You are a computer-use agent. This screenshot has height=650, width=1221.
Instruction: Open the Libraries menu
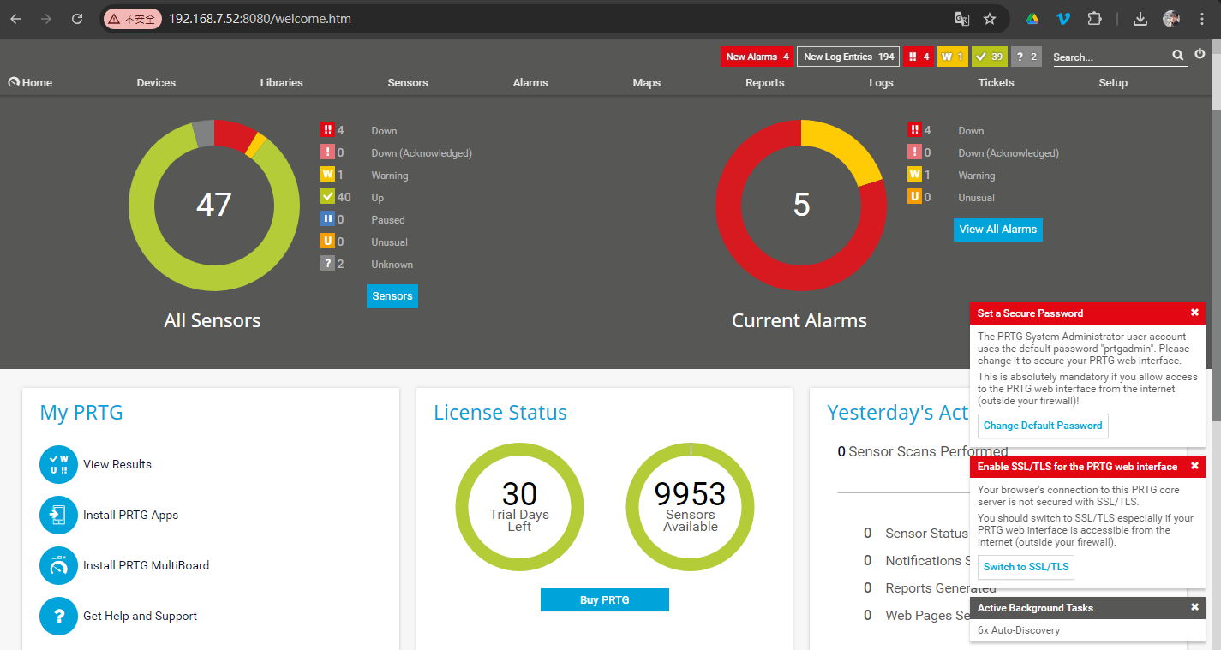pyautogui.click(x=282, y=82)
